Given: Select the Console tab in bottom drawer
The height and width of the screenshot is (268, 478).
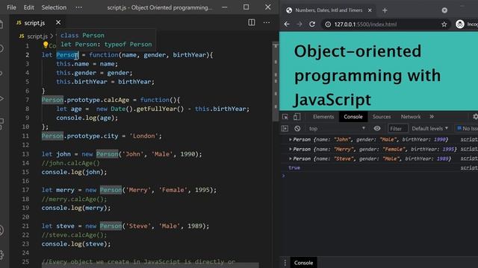Looking at the screenshot, I should pyautogui.click(x=303, y=263).
